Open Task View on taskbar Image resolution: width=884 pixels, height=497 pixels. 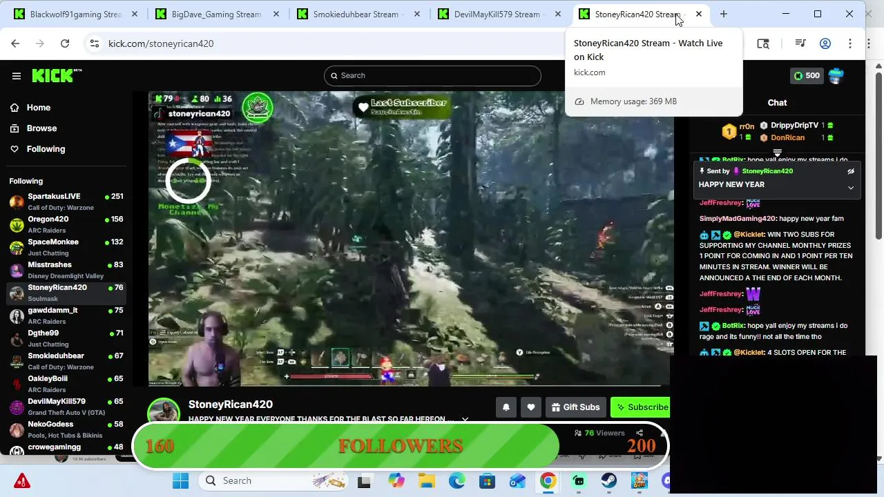coord(365,480)
